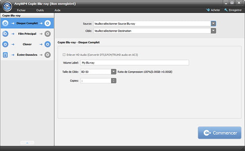Open the Cible dropdown arrow

pyautogui.click(x=214, y=31)
